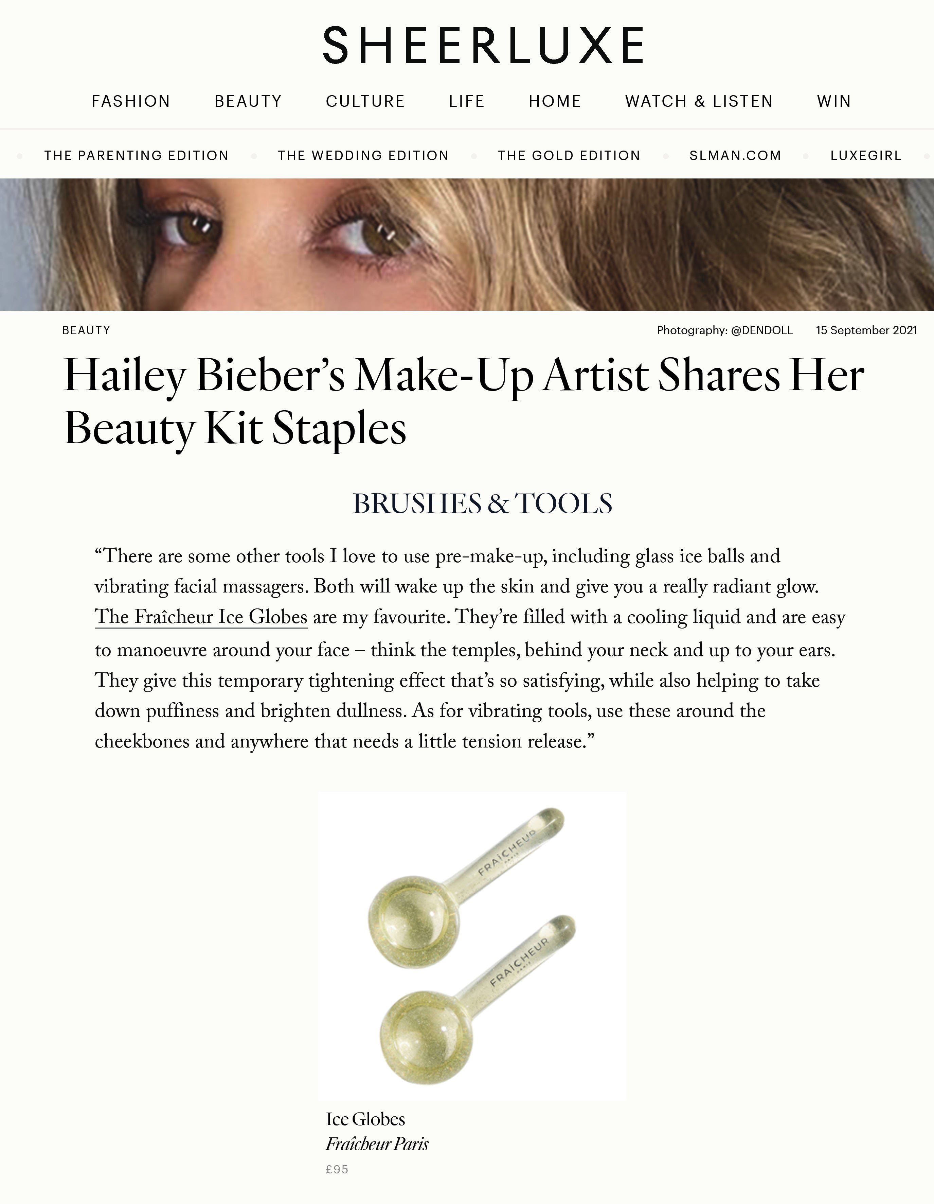Open The Gold Edition link

(569, 155)
